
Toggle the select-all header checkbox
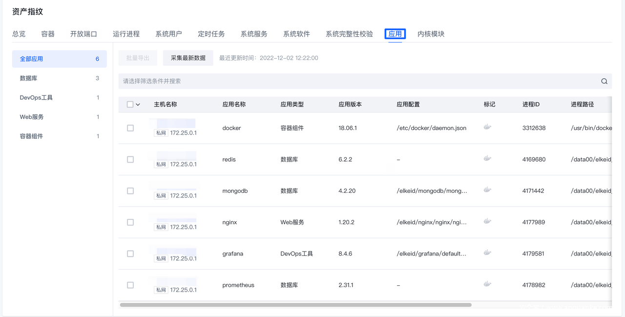coord(130,105)
